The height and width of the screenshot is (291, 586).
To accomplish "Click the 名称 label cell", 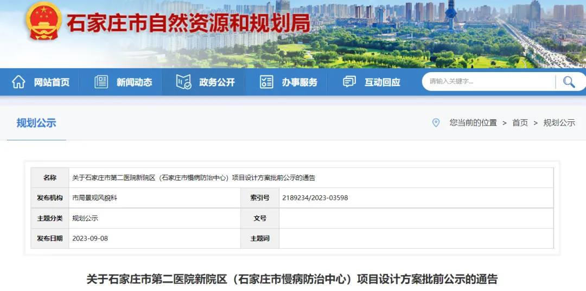I will click(x=50, y=178).
